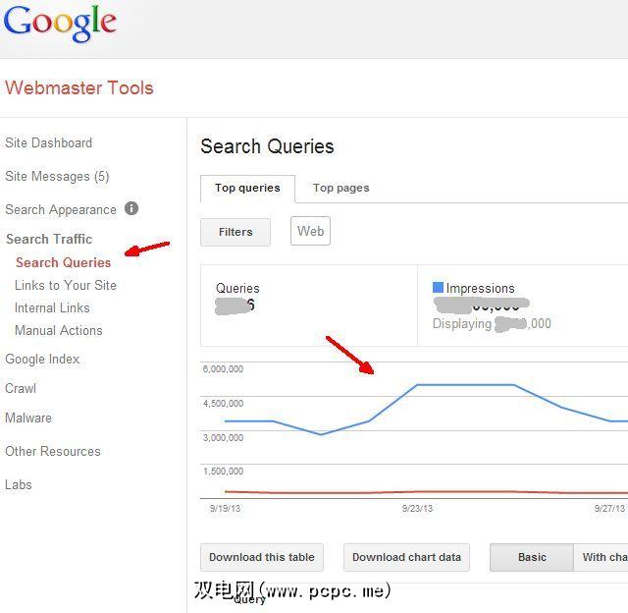
Task: Select the With change view toggle
Action: click(x=602, y=557)
